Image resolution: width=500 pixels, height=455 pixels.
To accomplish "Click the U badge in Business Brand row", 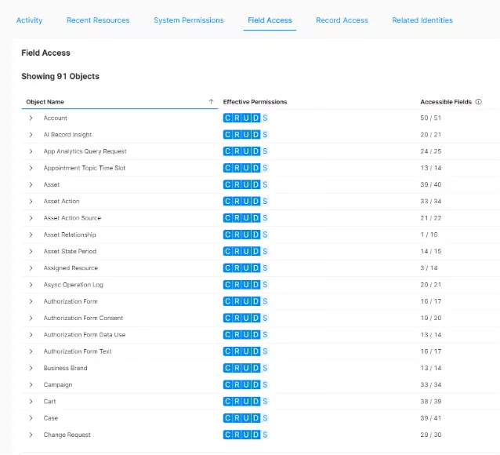I will point(246,368).
